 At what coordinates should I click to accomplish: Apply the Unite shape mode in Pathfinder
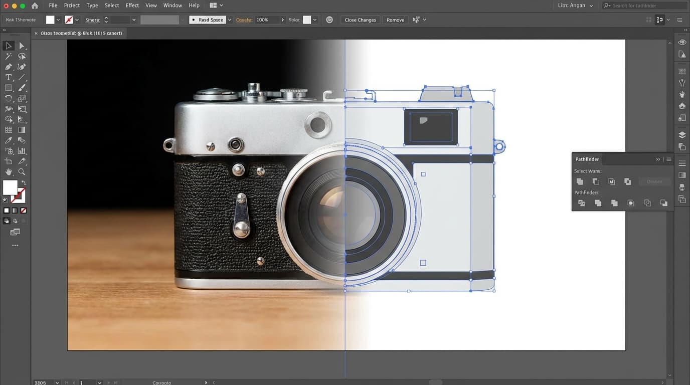click(580, 181)
